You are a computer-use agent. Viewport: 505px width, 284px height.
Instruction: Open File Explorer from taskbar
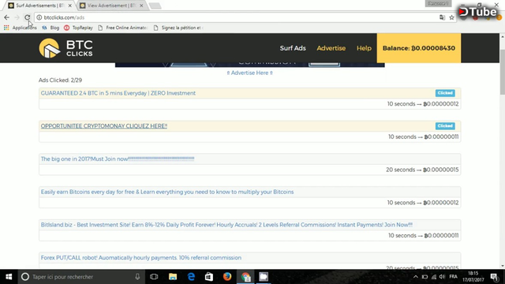tap(173, 277)
